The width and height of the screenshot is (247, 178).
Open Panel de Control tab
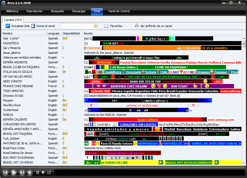point(119,11)
